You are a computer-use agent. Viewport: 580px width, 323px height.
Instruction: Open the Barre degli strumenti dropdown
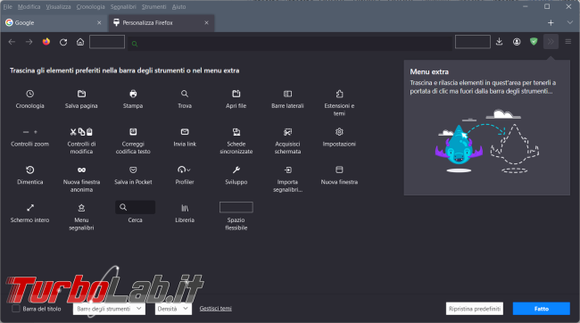pyautogui.click(x=109, y=308)
